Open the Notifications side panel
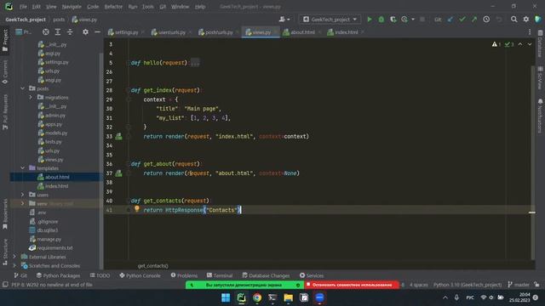 (x=540, y=116)
